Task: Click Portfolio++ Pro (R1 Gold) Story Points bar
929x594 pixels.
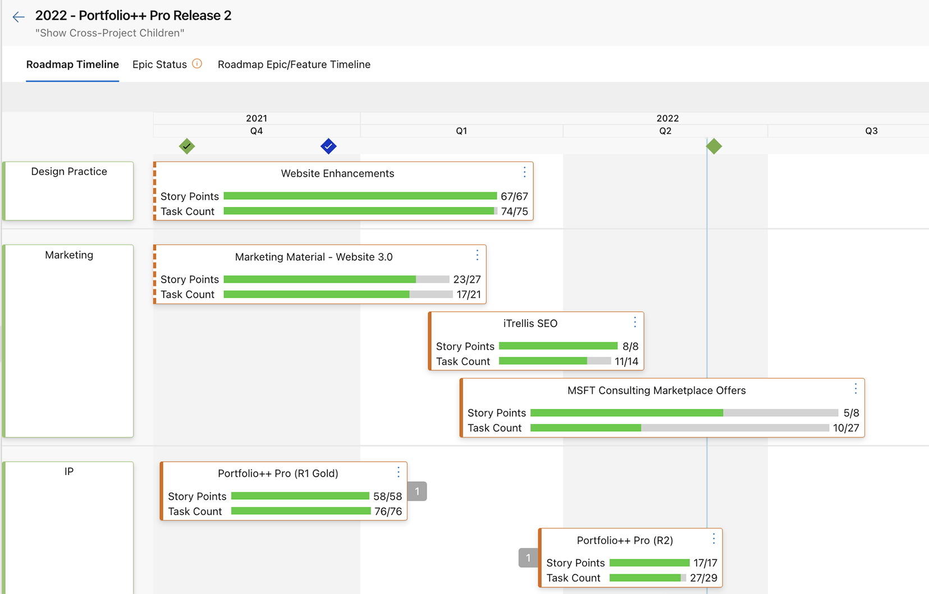Action: click(300, 496)
